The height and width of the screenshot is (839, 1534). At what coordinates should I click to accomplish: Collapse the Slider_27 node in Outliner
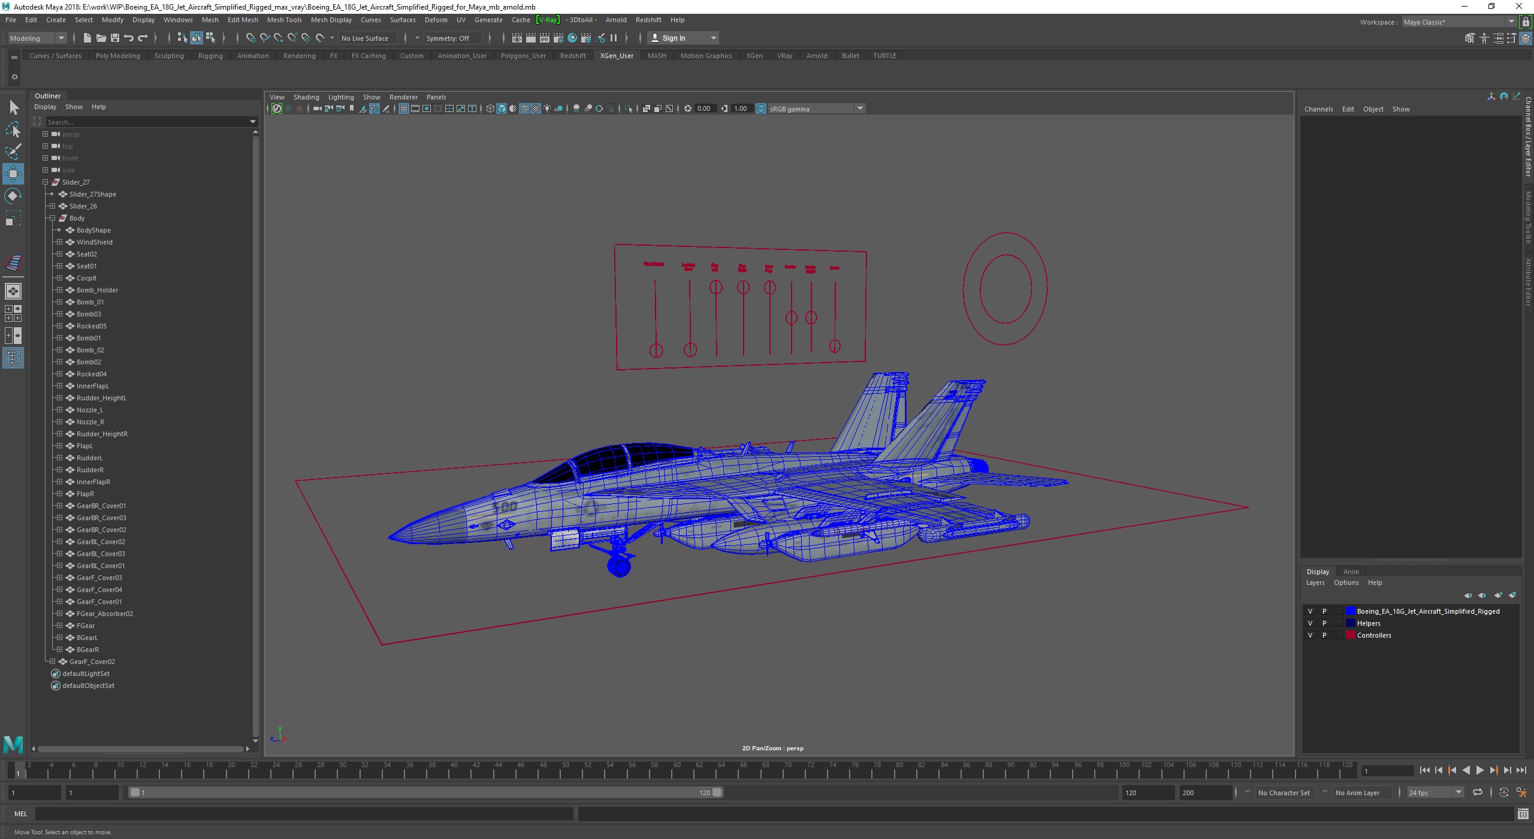pyautogui.click(x=45, y=182)
